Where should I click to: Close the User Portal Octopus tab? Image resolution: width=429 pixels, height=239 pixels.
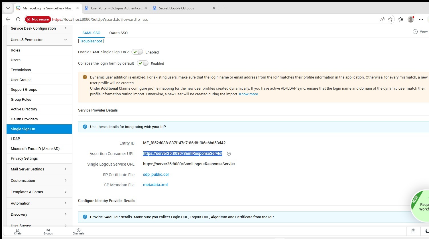[146, 8]
